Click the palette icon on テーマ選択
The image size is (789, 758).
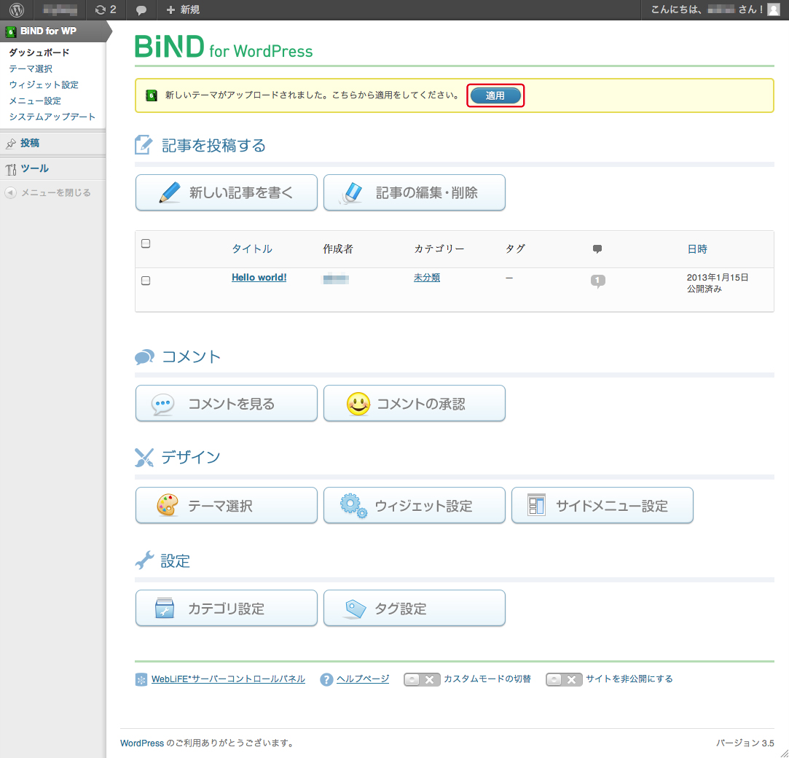pos(168,505)
